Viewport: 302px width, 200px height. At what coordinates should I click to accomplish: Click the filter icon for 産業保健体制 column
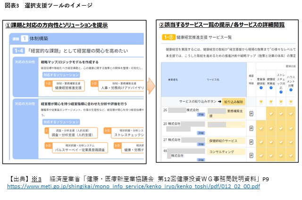click(261, 102)
